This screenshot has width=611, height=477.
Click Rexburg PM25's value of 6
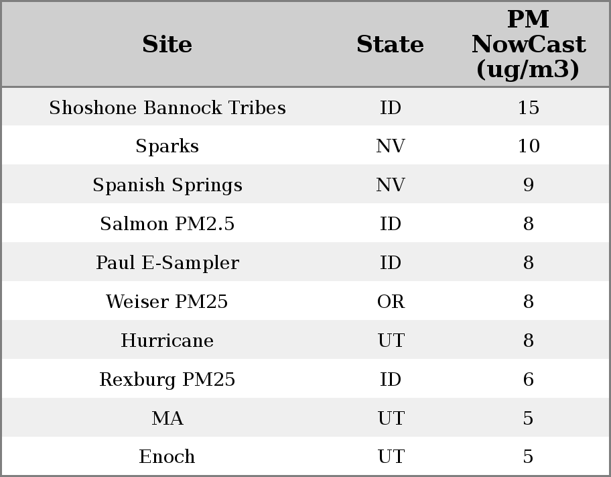pos(528,380)
